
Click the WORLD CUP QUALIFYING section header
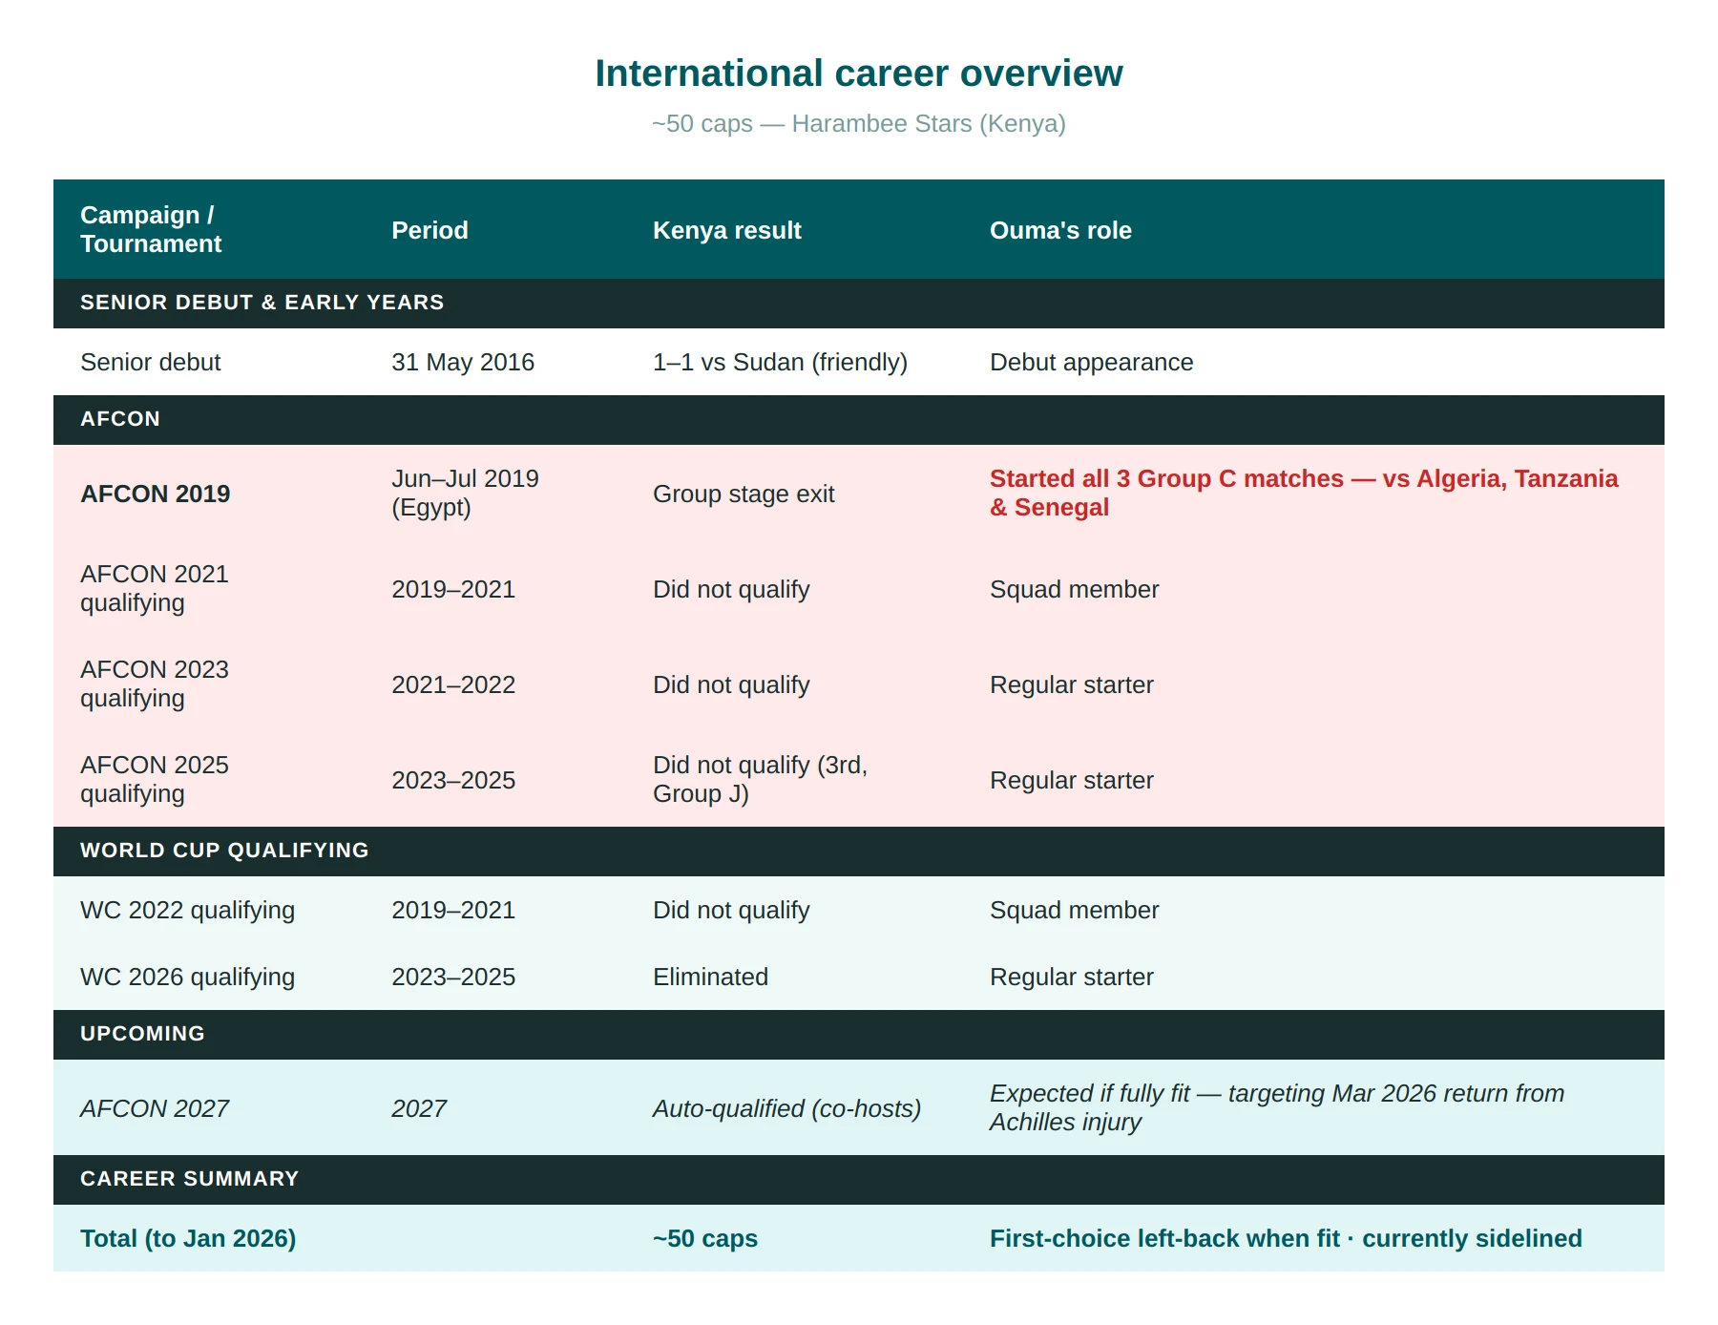(859, 851)
